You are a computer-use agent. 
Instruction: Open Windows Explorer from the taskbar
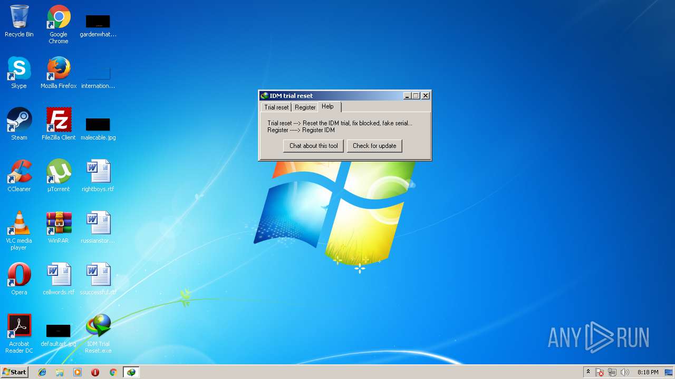[x=60, y=372]
